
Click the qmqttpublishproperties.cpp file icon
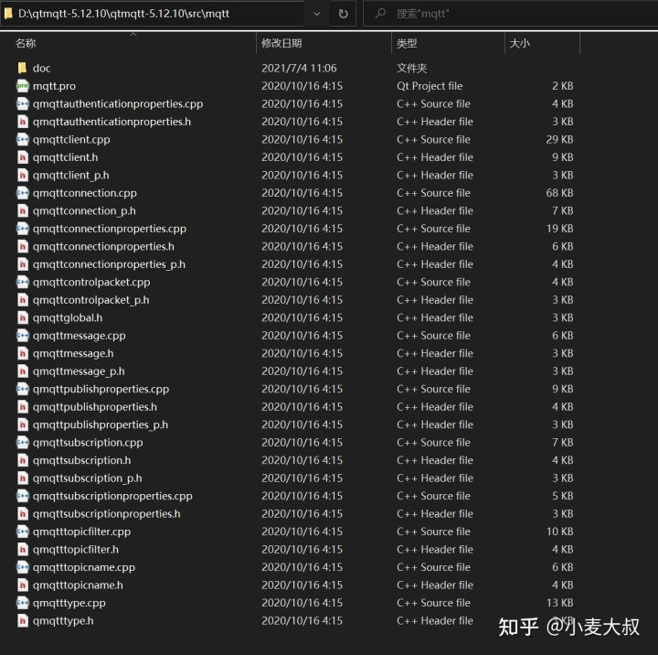tap(22, 389)
